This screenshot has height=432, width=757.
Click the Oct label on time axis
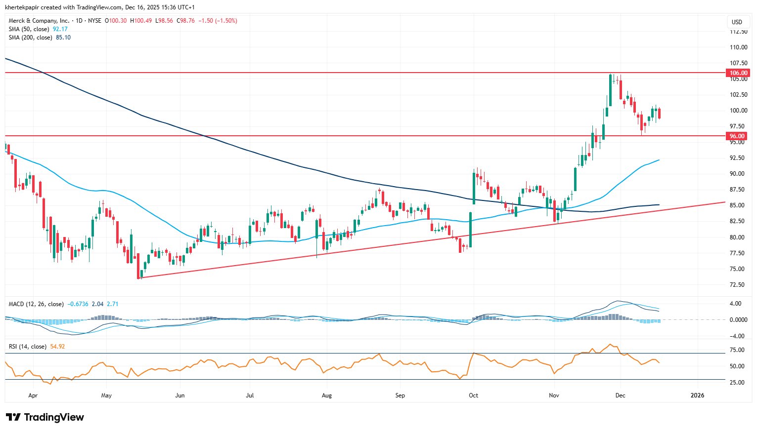(473, 395)
